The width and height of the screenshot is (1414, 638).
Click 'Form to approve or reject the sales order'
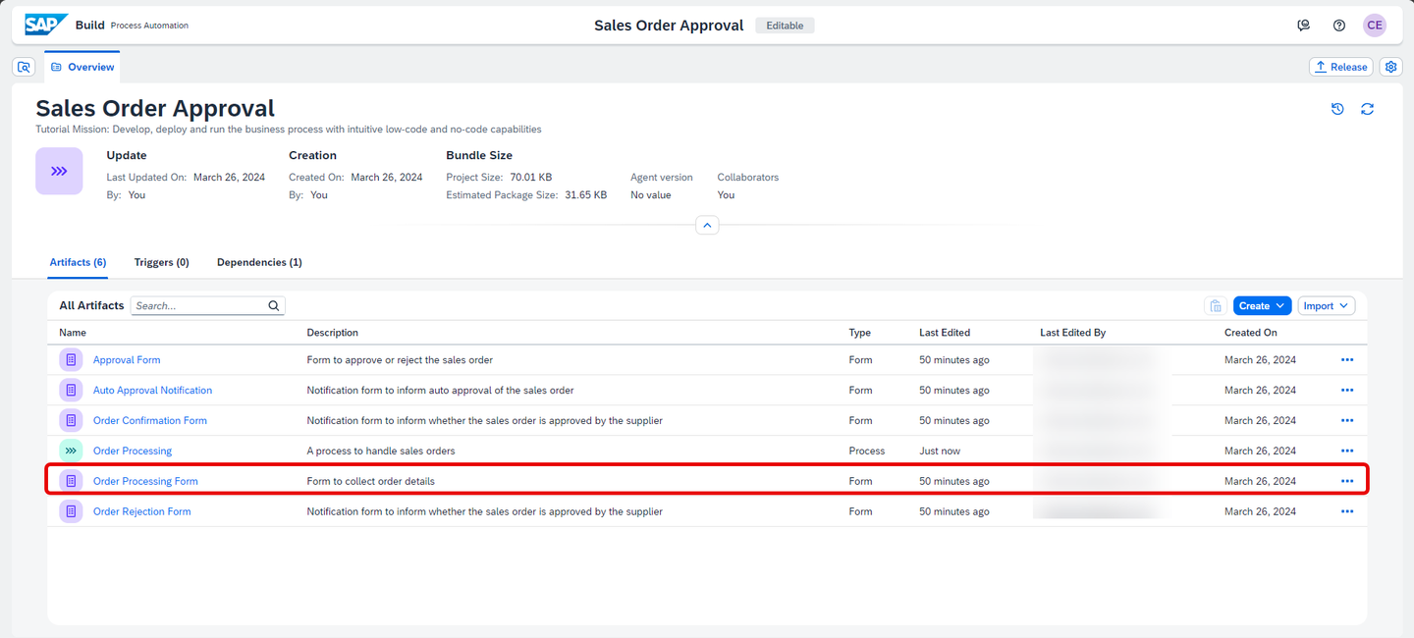pyautogui.click(x=400, y=360)
